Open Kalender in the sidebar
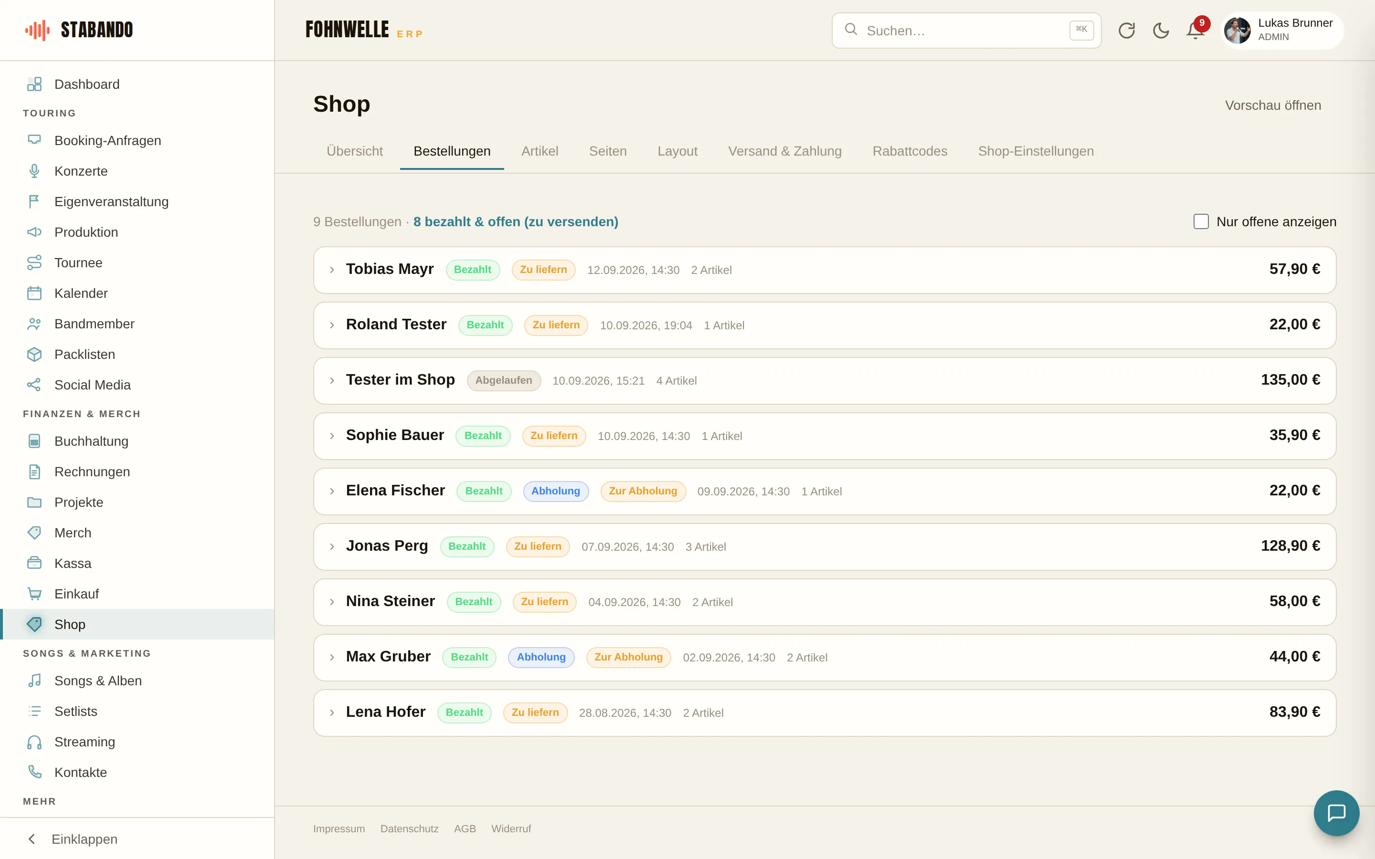The width and height of the screenshot is (1375, 859). tap(137, 293)
